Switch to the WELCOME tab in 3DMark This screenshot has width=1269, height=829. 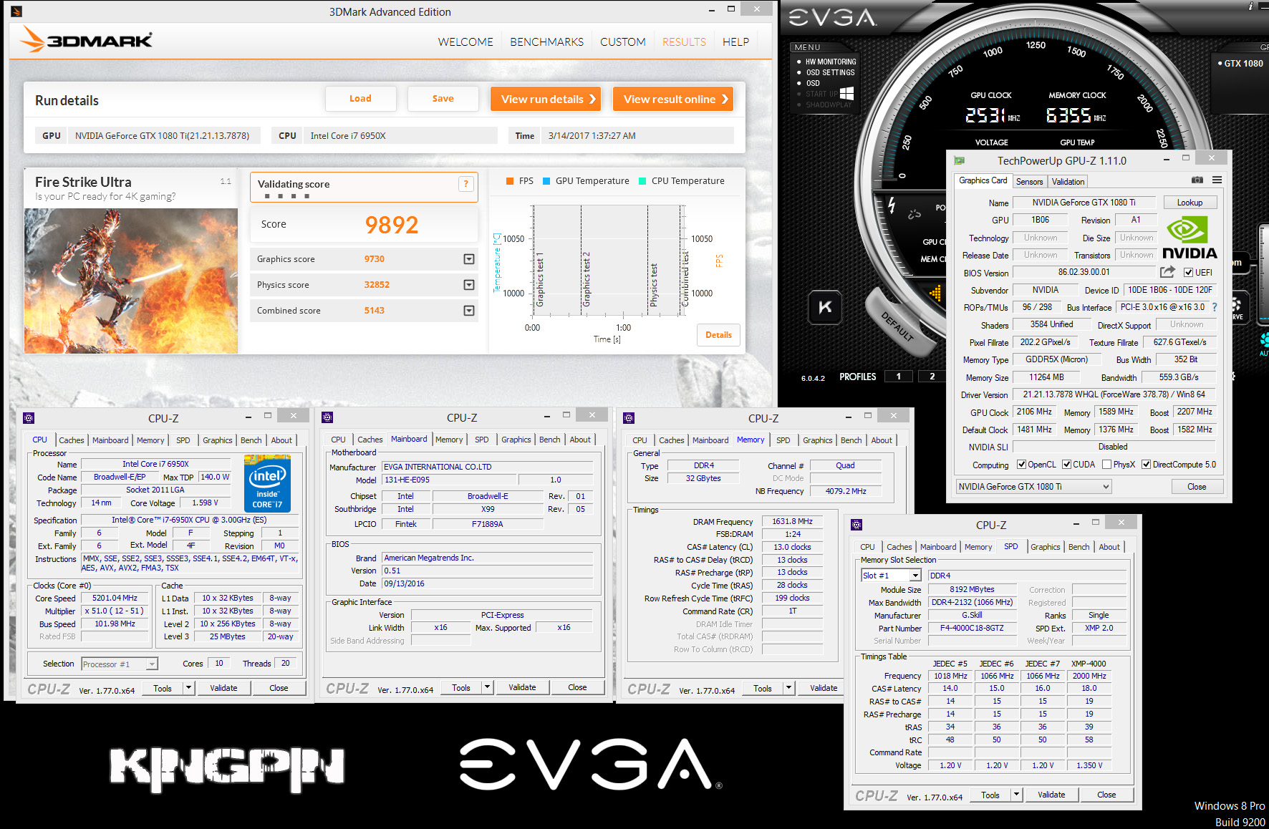point(465,42)
